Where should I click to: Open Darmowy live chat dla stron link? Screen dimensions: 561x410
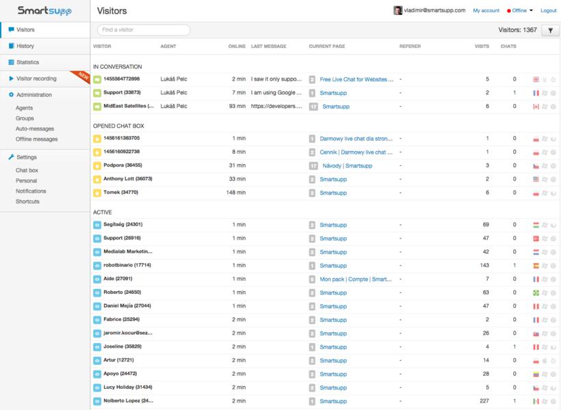click(356, 139)
